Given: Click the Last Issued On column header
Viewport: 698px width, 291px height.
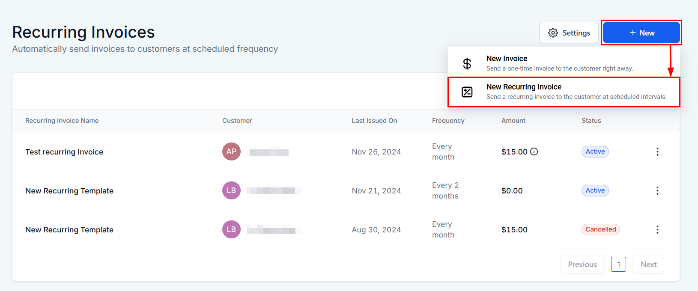Looking at the screenshot, I should coord(375,121).
